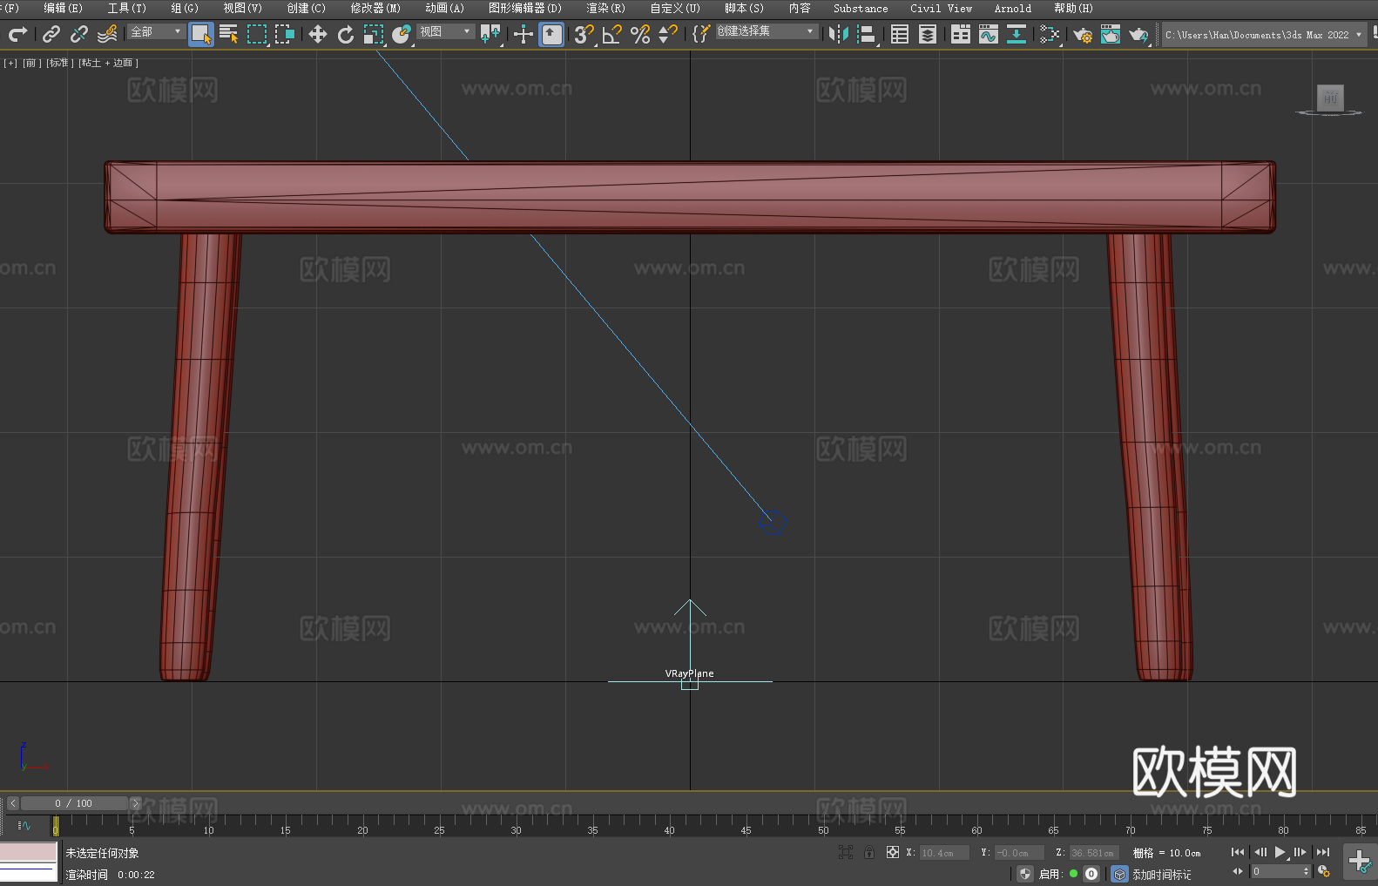Image resolution: width=1378 pixels, height=886 pixels.
Task: Open Render Setup teapot icon
Action: [1083, 34]
